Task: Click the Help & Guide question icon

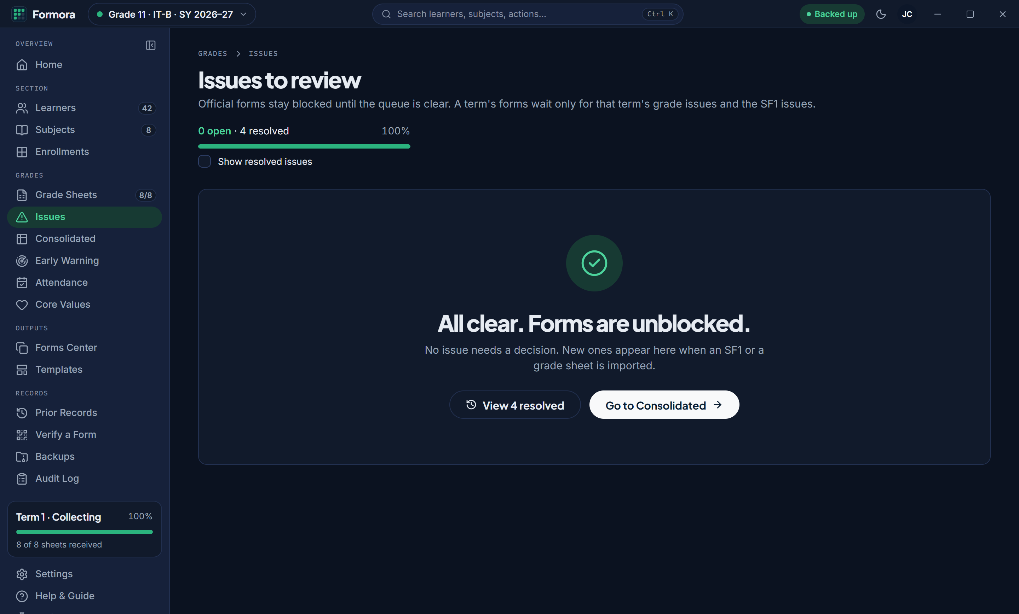Action: [x=22, y=596]
